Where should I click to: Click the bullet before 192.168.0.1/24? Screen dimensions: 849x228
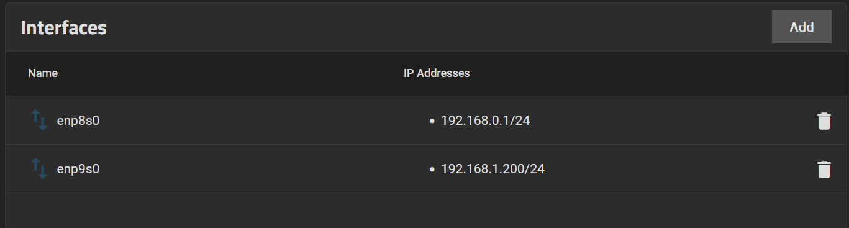click(x=432, y=121)
